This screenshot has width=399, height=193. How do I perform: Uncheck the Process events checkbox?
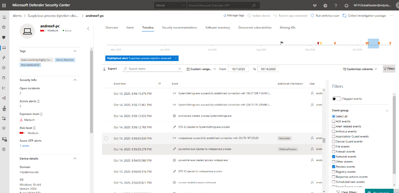click(x=333, y=167)
